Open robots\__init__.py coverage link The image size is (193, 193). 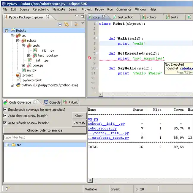pos(106,124)
